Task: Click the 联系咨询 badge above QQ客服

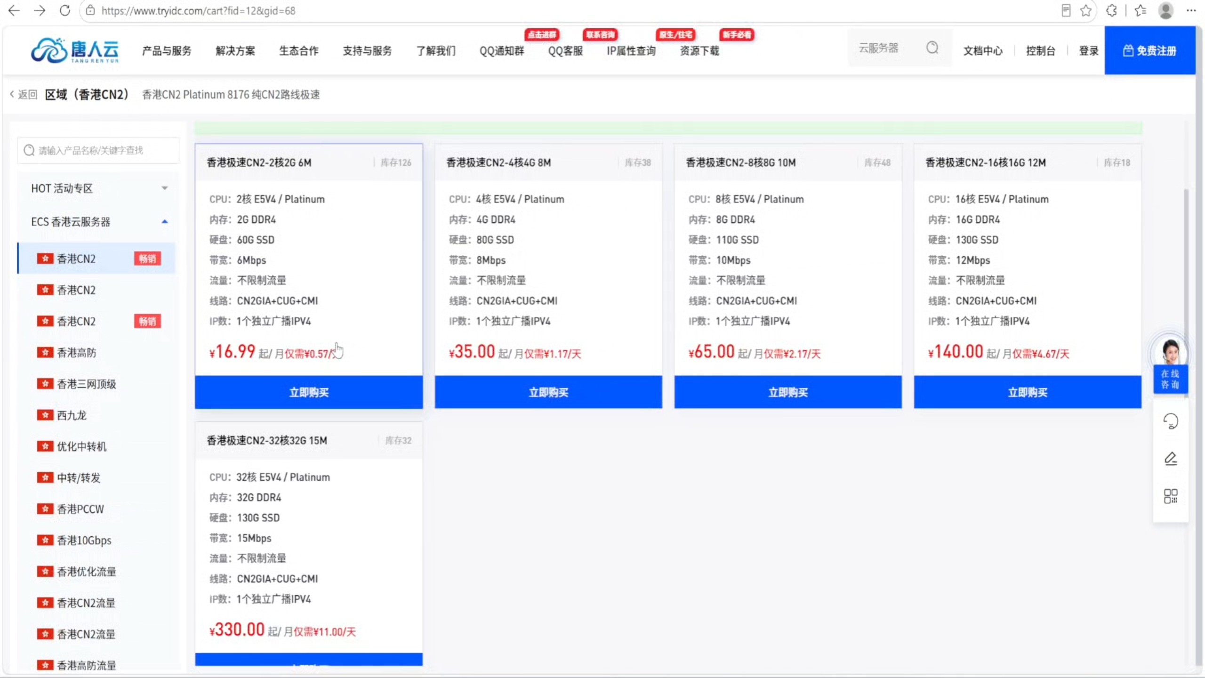Action: (x=600, y=34)
